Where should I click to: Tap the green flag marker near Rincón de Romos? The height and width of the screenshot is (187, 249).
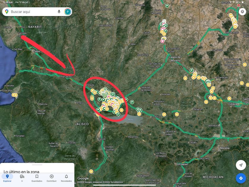[167, 6]
